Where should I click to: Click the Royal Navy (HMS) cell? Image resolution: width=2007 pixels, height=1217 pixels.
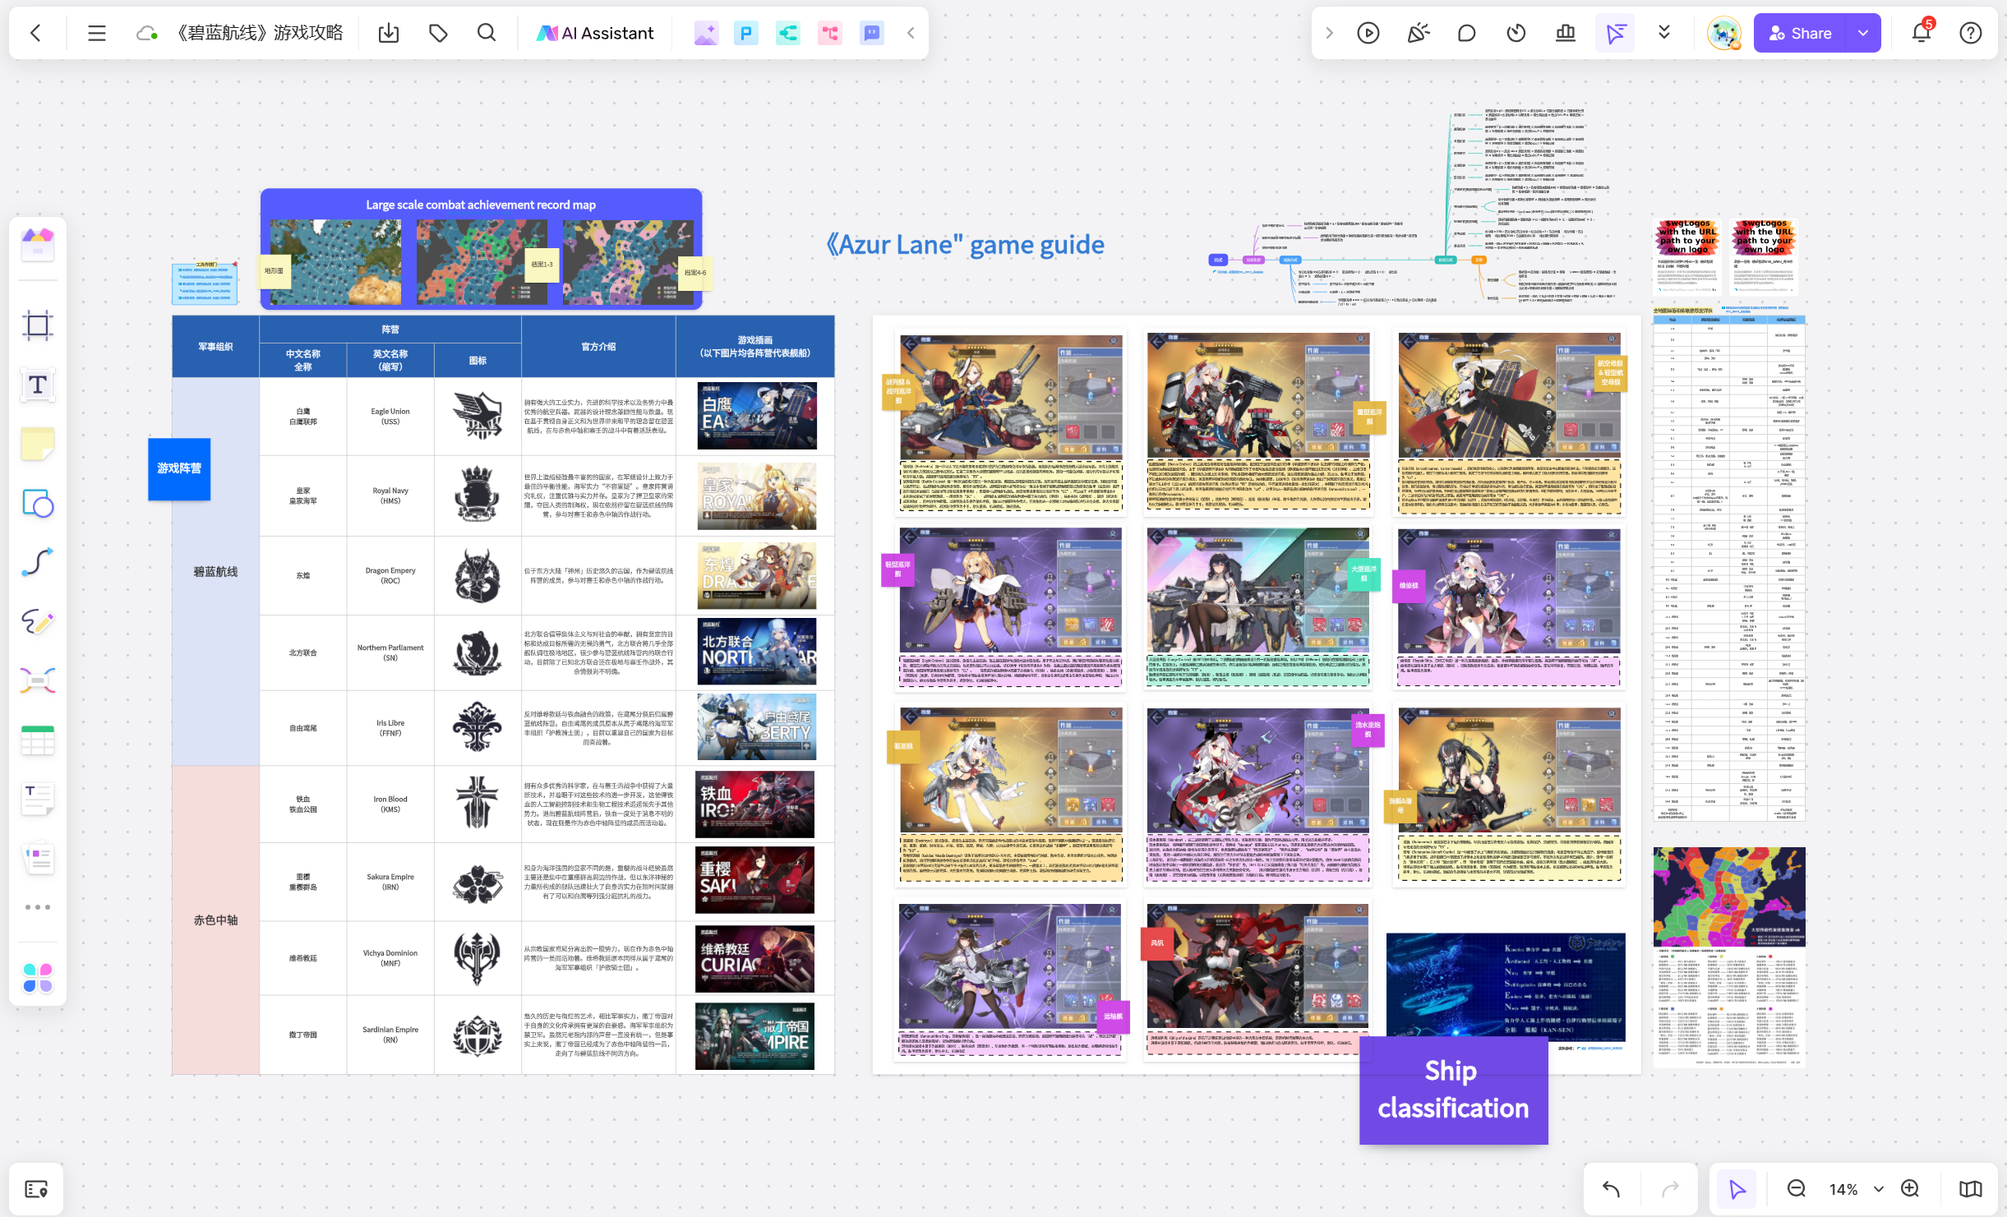point(390,496)
